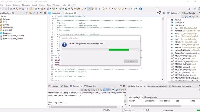Maximize the editor area
200x112 pixels.
coord(164,13)
